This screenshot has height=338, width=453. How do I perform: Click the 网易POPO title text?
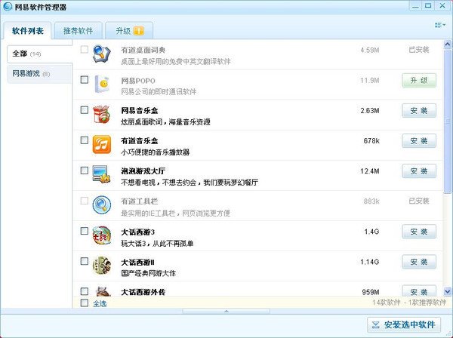coord(138,81)
